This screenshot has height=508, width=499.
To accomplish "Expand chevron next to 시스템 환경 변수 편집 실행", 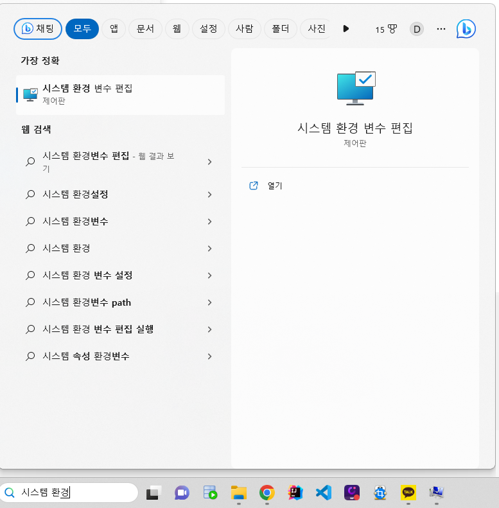I will (x=209, y=329).
